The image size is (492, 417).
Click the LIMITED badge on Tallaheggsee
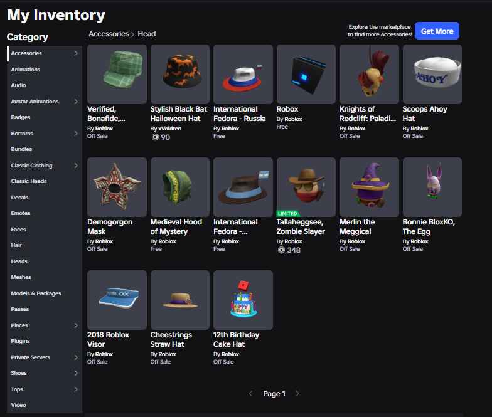click(x=287, y=213)
